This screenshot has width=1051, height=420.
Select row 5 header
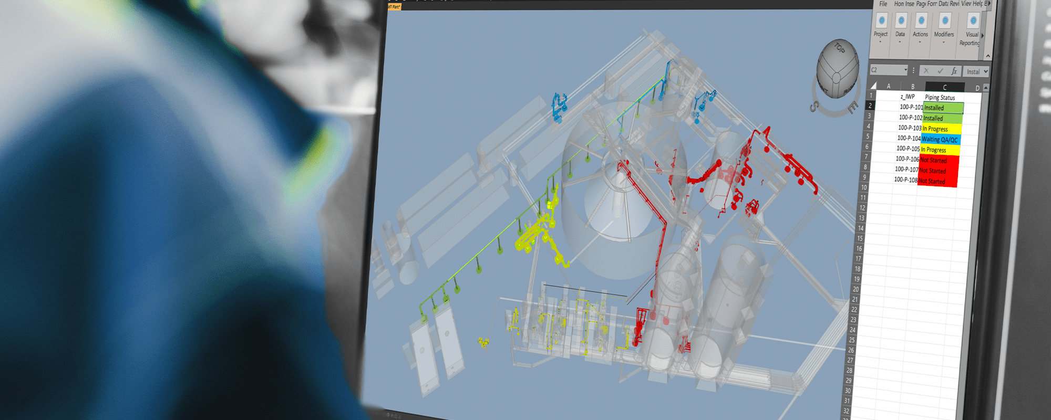tap(868, 136)
